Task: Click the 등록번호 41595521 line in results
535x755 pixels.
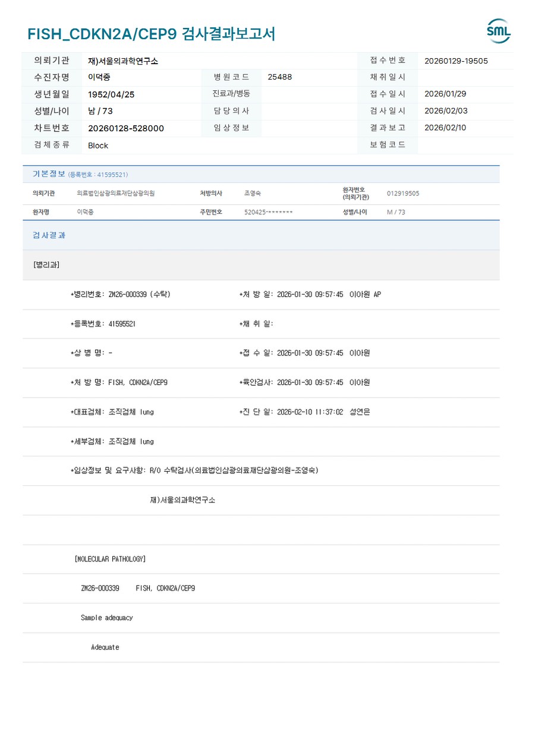Action: click(x=103, y=324)
